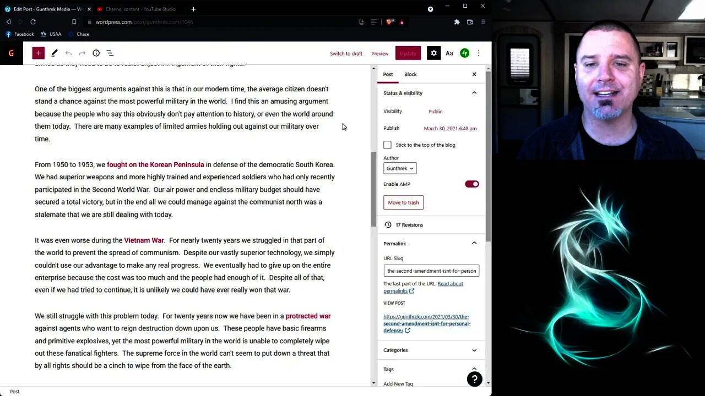Open the List View outline icon

[x=110, y=53]
